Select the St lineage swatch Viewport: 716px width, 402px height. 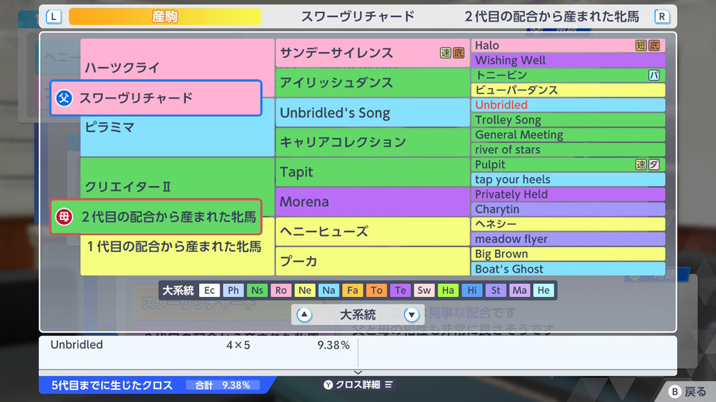(496, 290)
